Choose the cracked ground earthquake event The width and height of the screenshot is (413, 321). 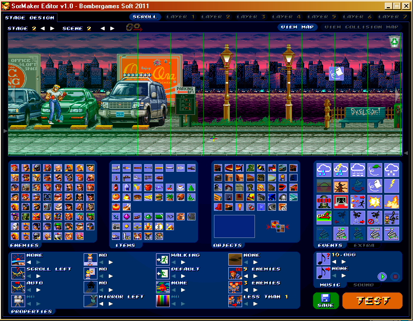coord(341,186)
